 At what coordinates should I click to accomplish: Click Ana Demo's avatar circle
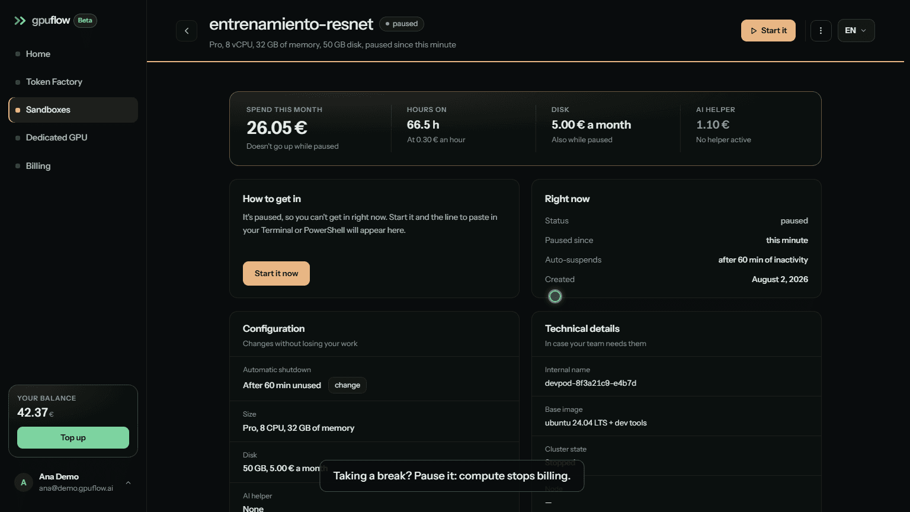pyautogui.click(x=24, y=482)
